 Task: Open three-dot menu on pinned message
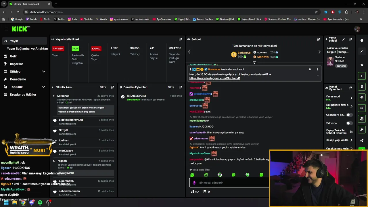pos(317,69)
